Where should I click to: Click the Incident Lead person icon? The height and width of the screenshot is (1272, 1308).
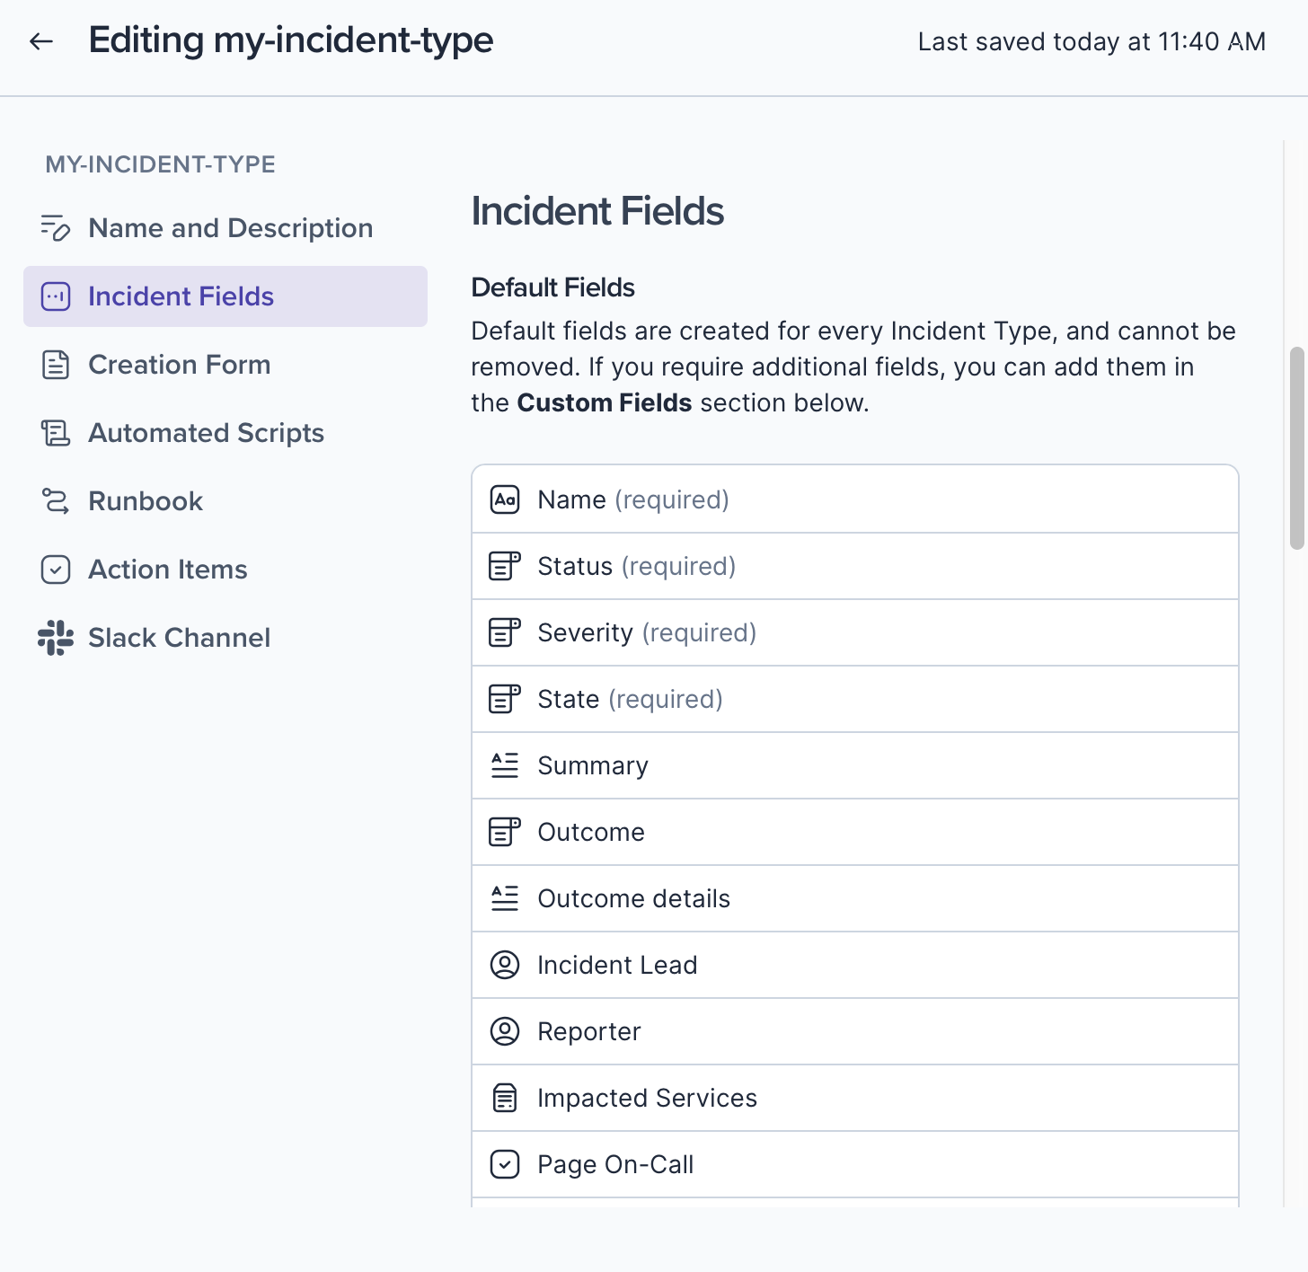click(505, 965)
